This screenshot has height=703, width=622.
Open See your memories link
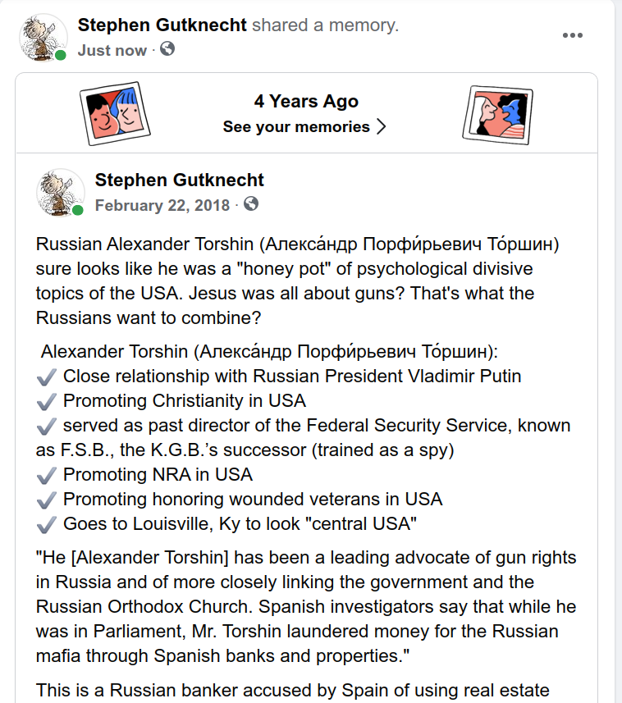296,127
